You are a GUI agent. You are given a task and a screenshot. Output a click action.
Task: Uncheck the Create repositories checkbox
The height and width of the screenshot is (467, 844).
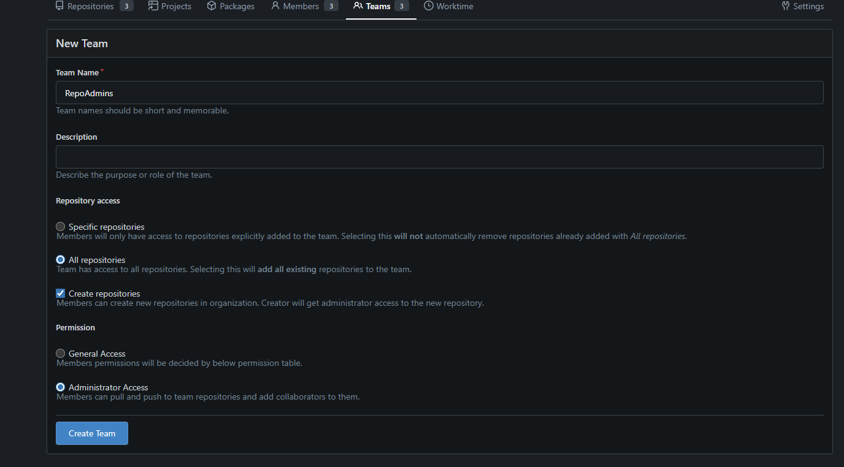point(60,294)
